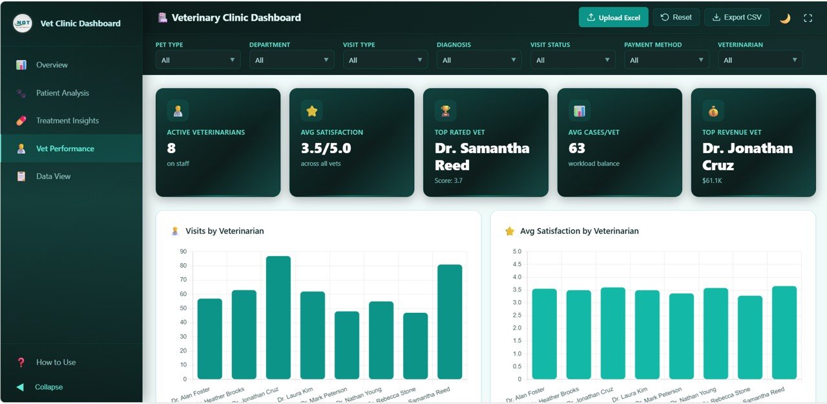Image resolution: width=827 pixels, height=404 pixels.
Task: Click the money bag icon on Top Revenue Vet card
Action: 713,110
